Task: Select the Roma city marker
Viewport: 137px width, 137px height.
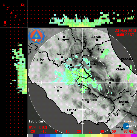Action: pos(58,90)
